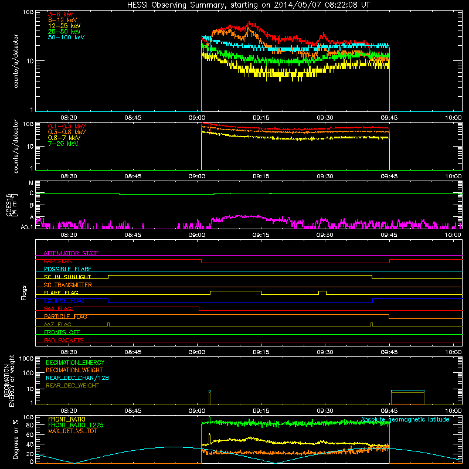The image size is (469, 469).
Task: Select the Degrees or % axis label
Action: pyautogui.click(x=15, y=439)
